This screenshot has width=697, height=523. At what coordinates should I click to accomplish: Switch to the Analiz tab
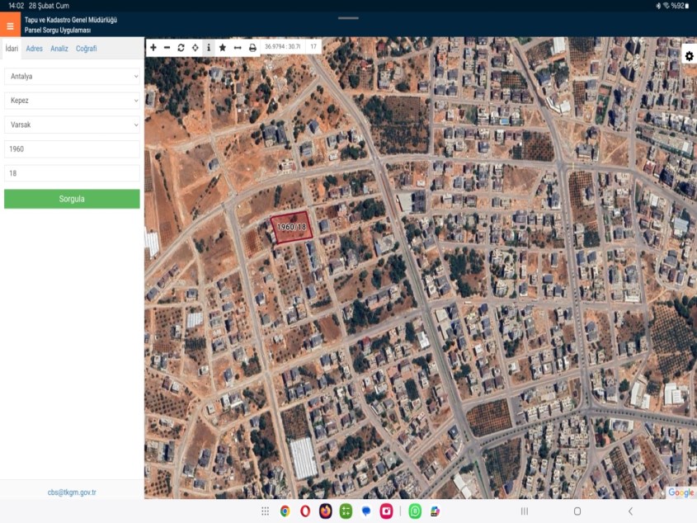click(59, 49)
